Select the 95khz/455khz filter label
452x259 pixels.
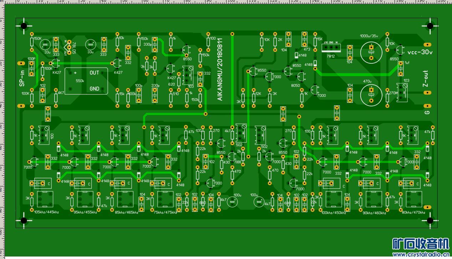(85, 212)
